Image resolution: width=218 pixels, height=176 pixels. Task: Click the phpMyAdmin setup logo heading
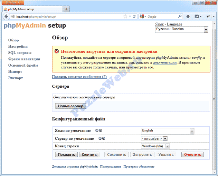[x=35, y=26]
